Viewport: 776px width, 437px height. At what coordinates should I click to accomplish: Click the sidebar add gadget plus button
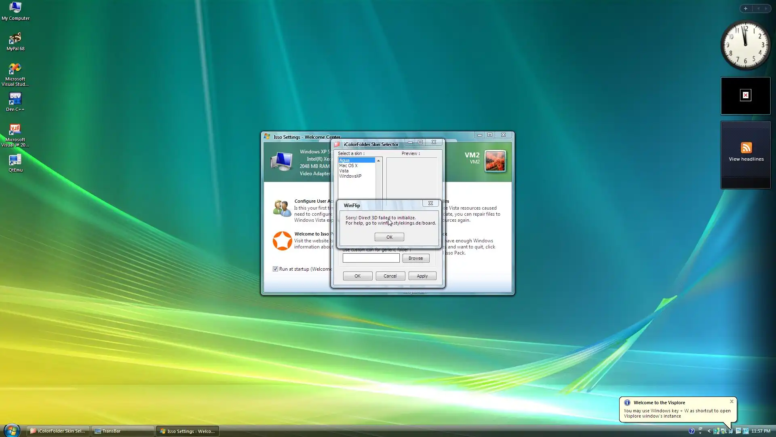pos(746,8)
